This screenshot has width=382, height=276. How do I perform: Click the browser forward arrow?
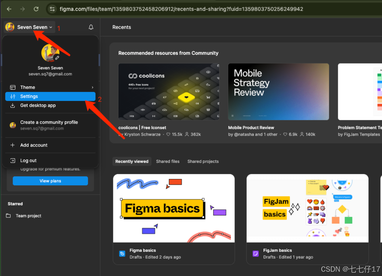[x=23, y=9]
